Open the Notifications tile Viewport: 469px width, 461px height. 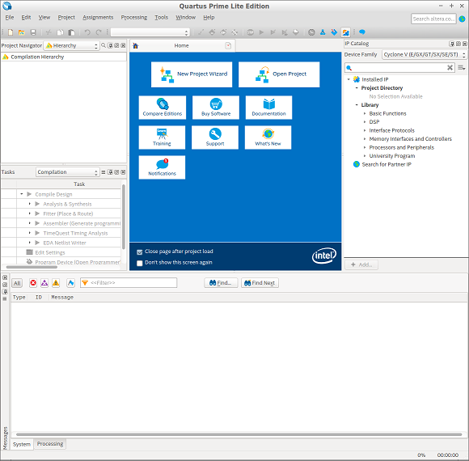point(162,167)
